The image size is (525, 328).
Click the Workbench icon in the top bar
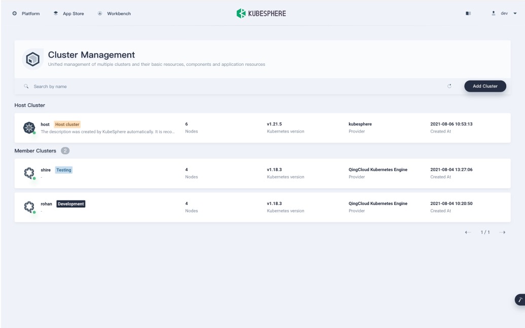pos(99,13)
